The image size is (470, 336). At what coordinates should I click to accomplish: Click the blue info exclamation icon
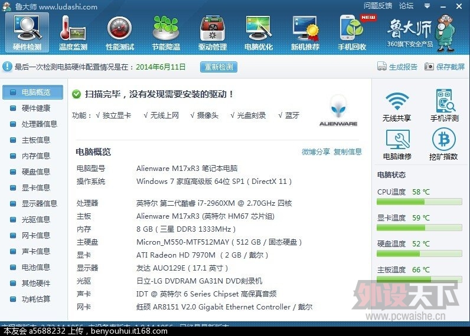coord(7,67)
